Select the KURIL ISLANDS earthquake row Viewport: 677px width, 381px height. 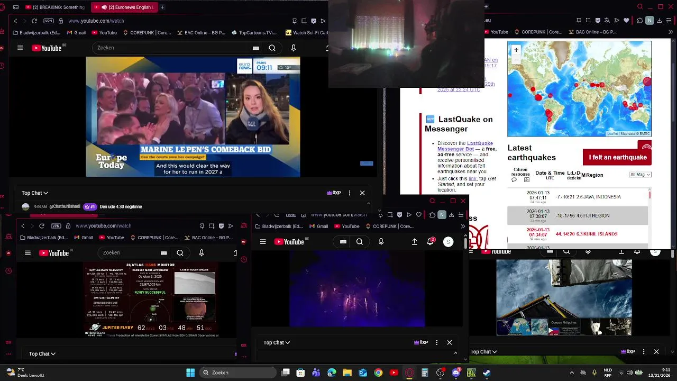pos(578,234)
